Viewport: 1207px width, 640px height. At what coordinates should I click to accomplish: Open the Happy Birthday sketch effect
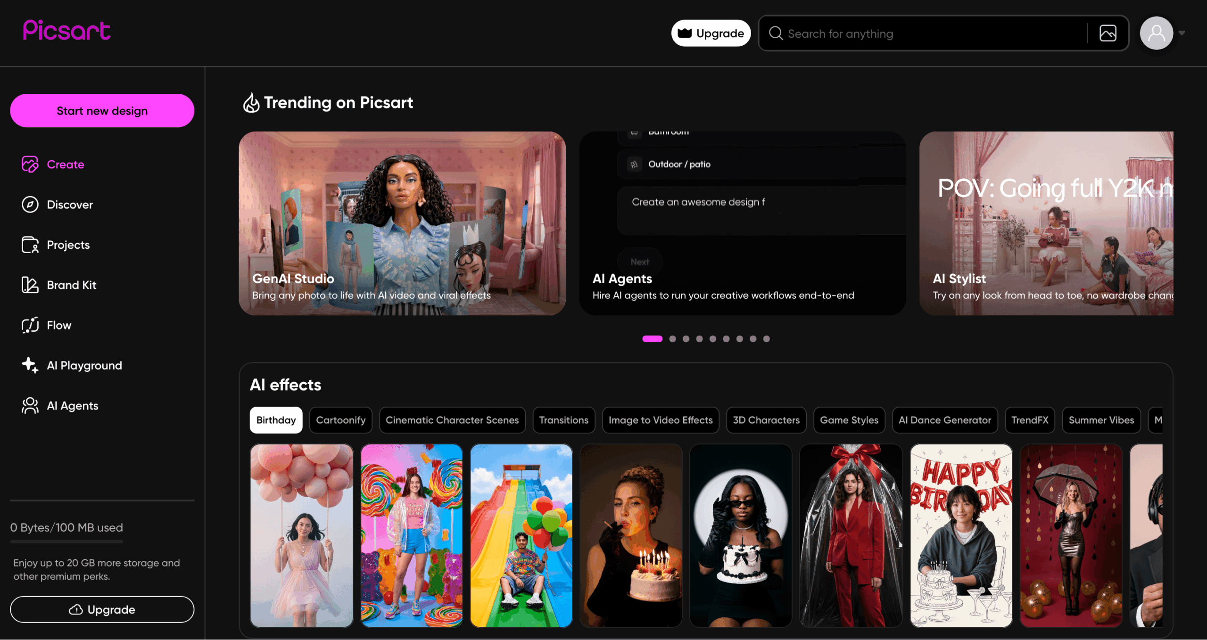961,535
